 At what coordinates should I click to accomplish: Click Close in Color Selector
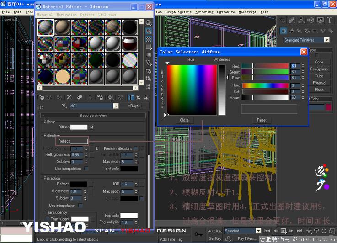point(184,120)
